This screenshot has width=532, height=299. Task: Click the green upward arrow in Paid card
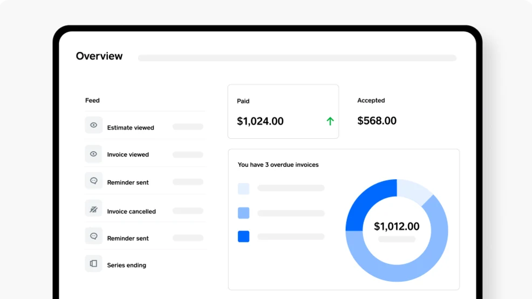[330, 121]
